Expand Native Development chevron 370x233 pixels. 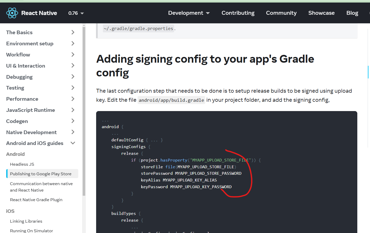[73, 132]
